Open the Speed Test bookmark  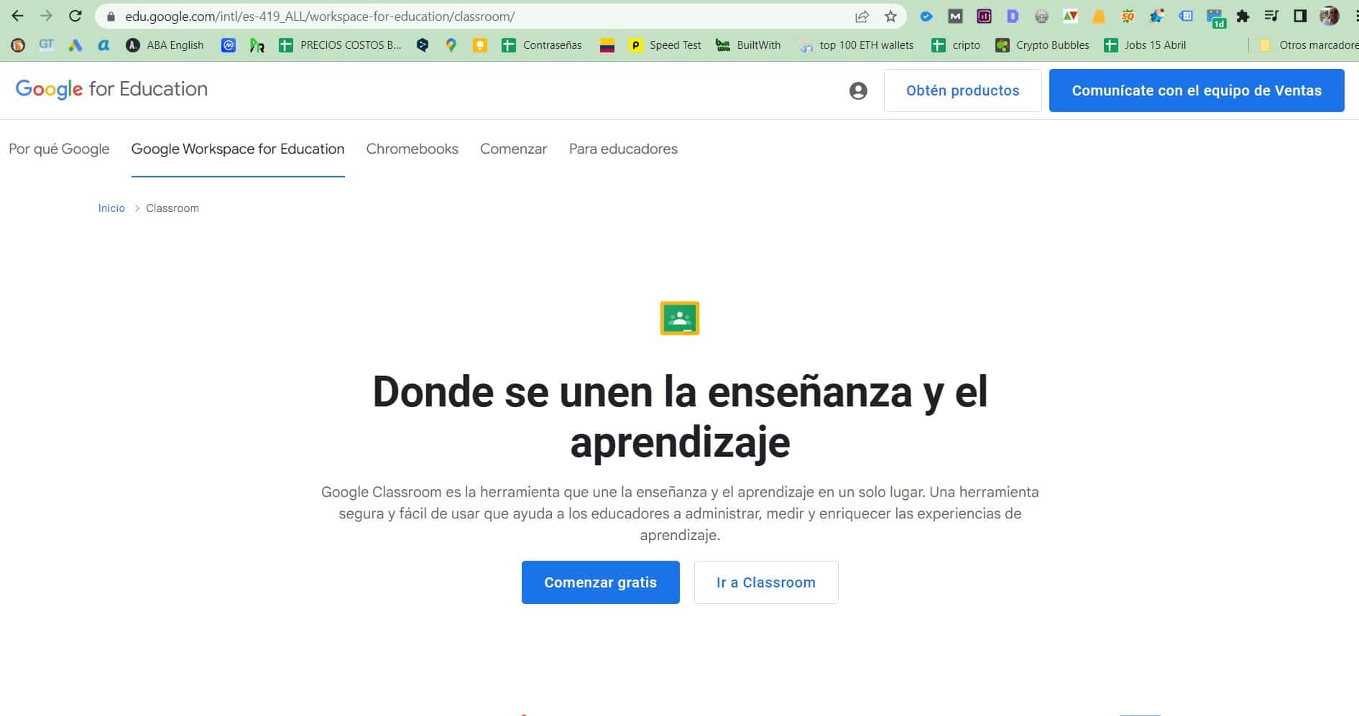tap(665, 45)
